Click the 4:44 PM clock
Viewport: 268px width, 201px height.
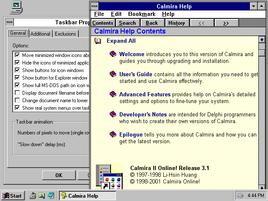[256, 196]
